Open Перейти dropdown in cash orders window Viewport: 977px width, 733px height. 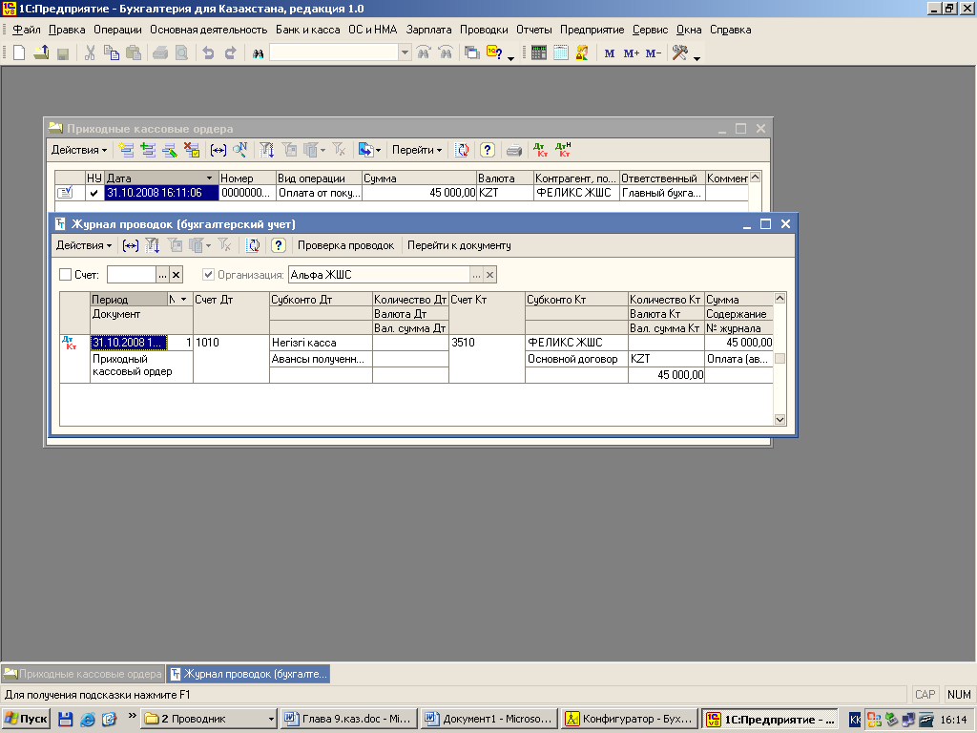(417, 150)
